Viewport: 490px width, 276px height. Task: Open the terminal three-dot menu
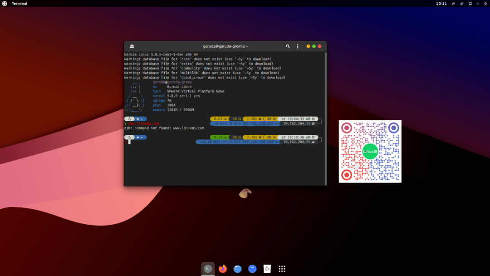tap(298, 46)
